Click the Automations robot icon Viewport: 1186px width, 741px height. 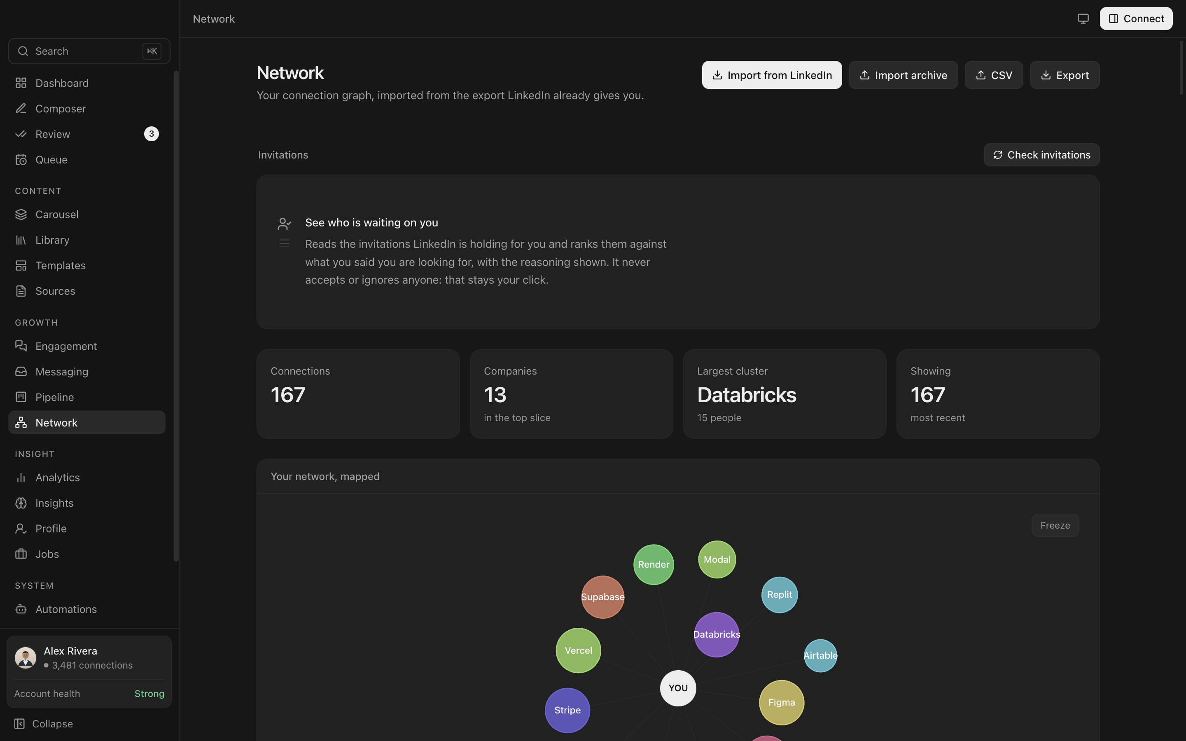click(x=21, y=609)
